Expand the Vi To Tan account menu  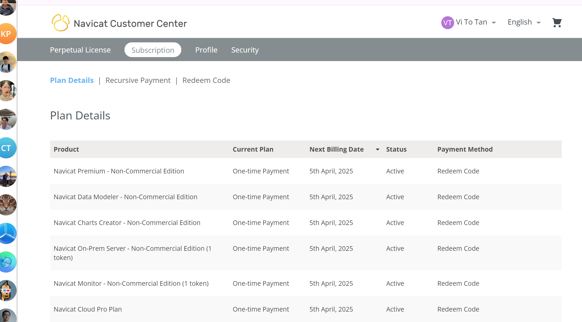pos(469,22)
